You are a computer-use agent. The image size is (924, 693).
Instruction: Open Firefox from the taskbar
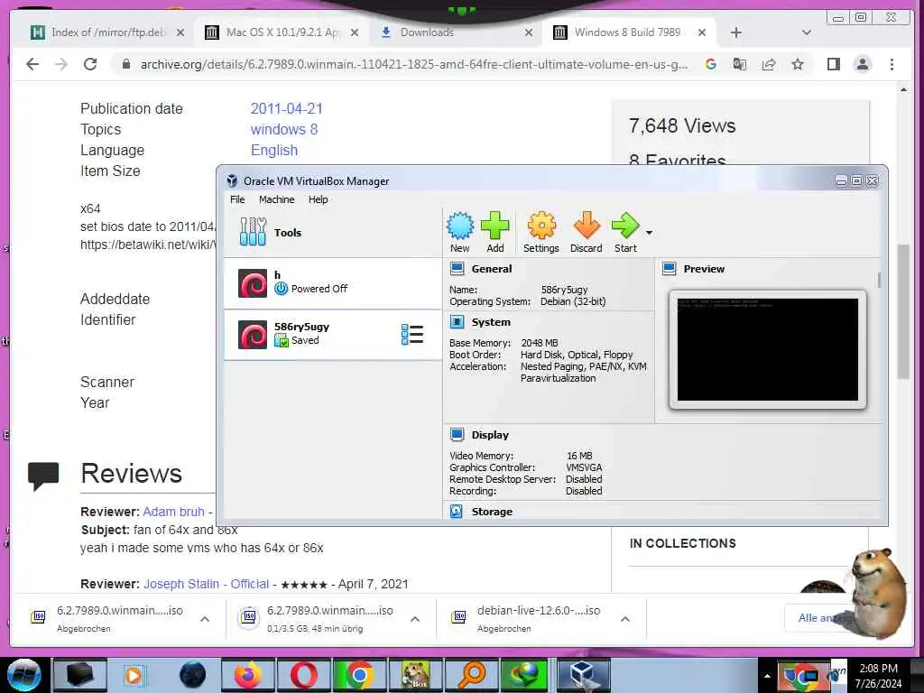pyautogui.click(x=247, y=675)
